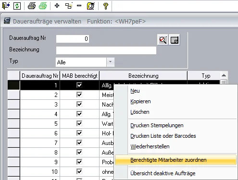Viewport: 238px width, 180px height.
Task: Toggle MAB berechtigt checkbox in row 2
Action: (79, 95)
